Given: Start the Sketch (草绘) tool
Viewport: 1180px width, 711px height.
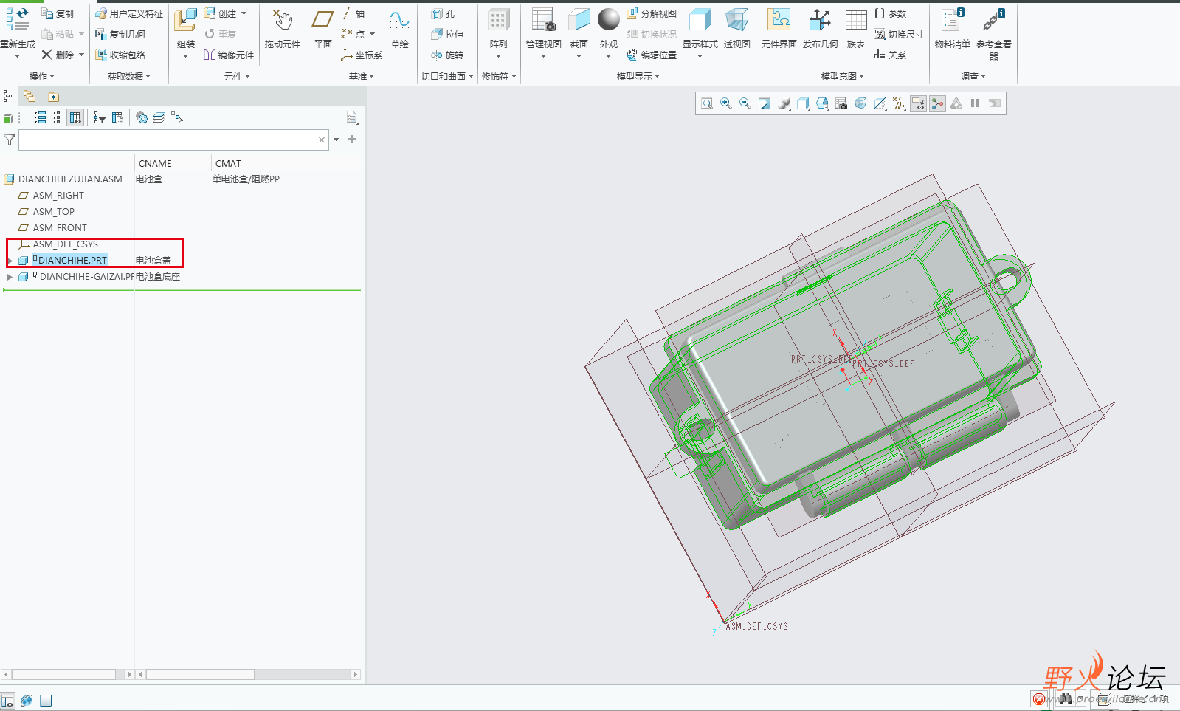Looking at the screenshot, I should pyautogui.click(x=400, y=28).
